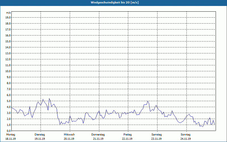
Task: Select the 9,0 y-axis label
Action: 9,77
